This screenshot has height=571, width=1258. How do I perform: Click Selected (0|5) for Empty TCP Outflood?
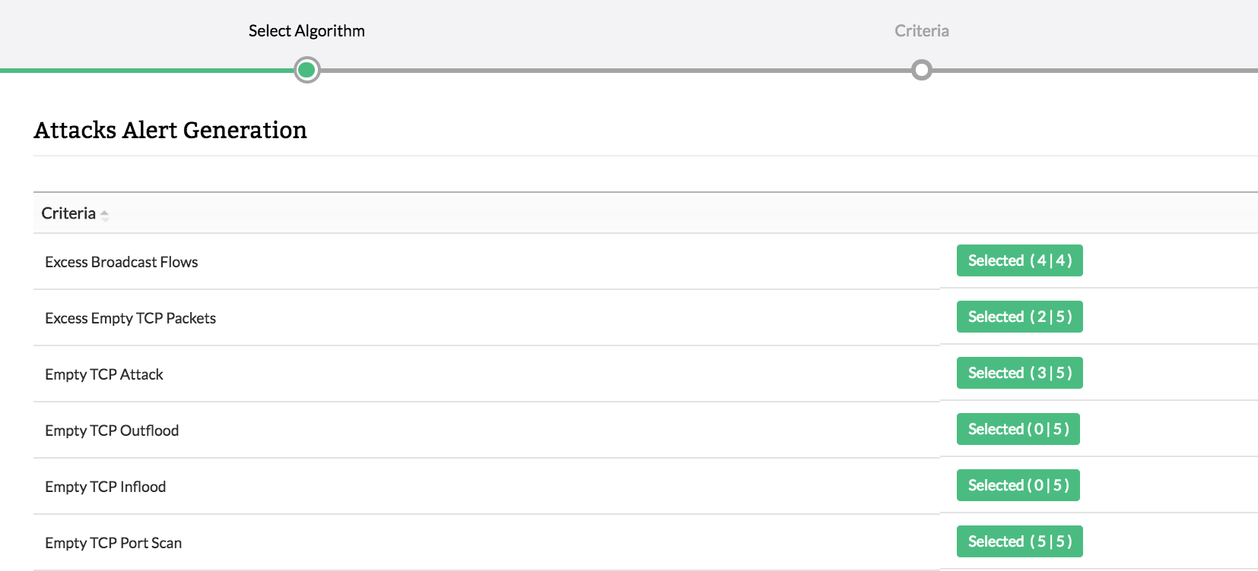(x=1018, y=429)
